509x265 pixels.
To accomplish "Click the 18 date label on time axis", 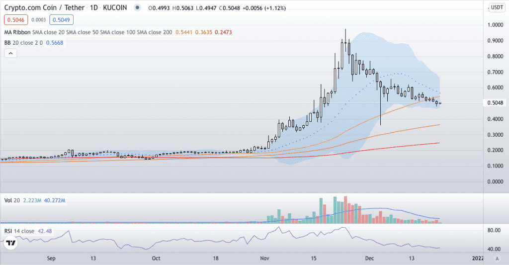I will pyautogui.click(x=216, y=258).
